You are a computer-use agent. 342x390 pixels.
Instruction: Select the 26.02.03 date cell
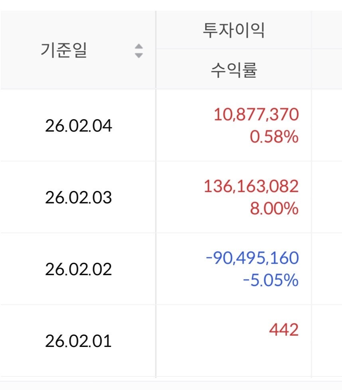tap(79, 198)
